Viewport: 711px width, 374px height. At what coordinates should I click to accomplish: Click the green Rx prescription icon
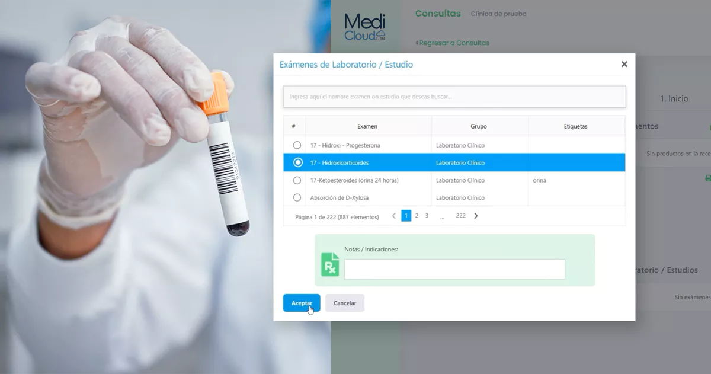[x=330, y=264]
